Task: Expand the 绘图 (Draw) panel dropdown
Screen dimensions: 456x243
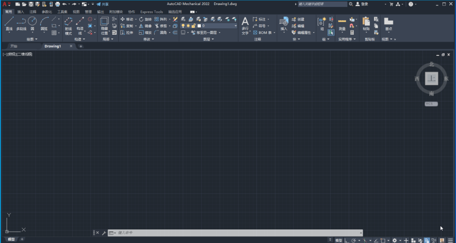Action: (33, 39)
